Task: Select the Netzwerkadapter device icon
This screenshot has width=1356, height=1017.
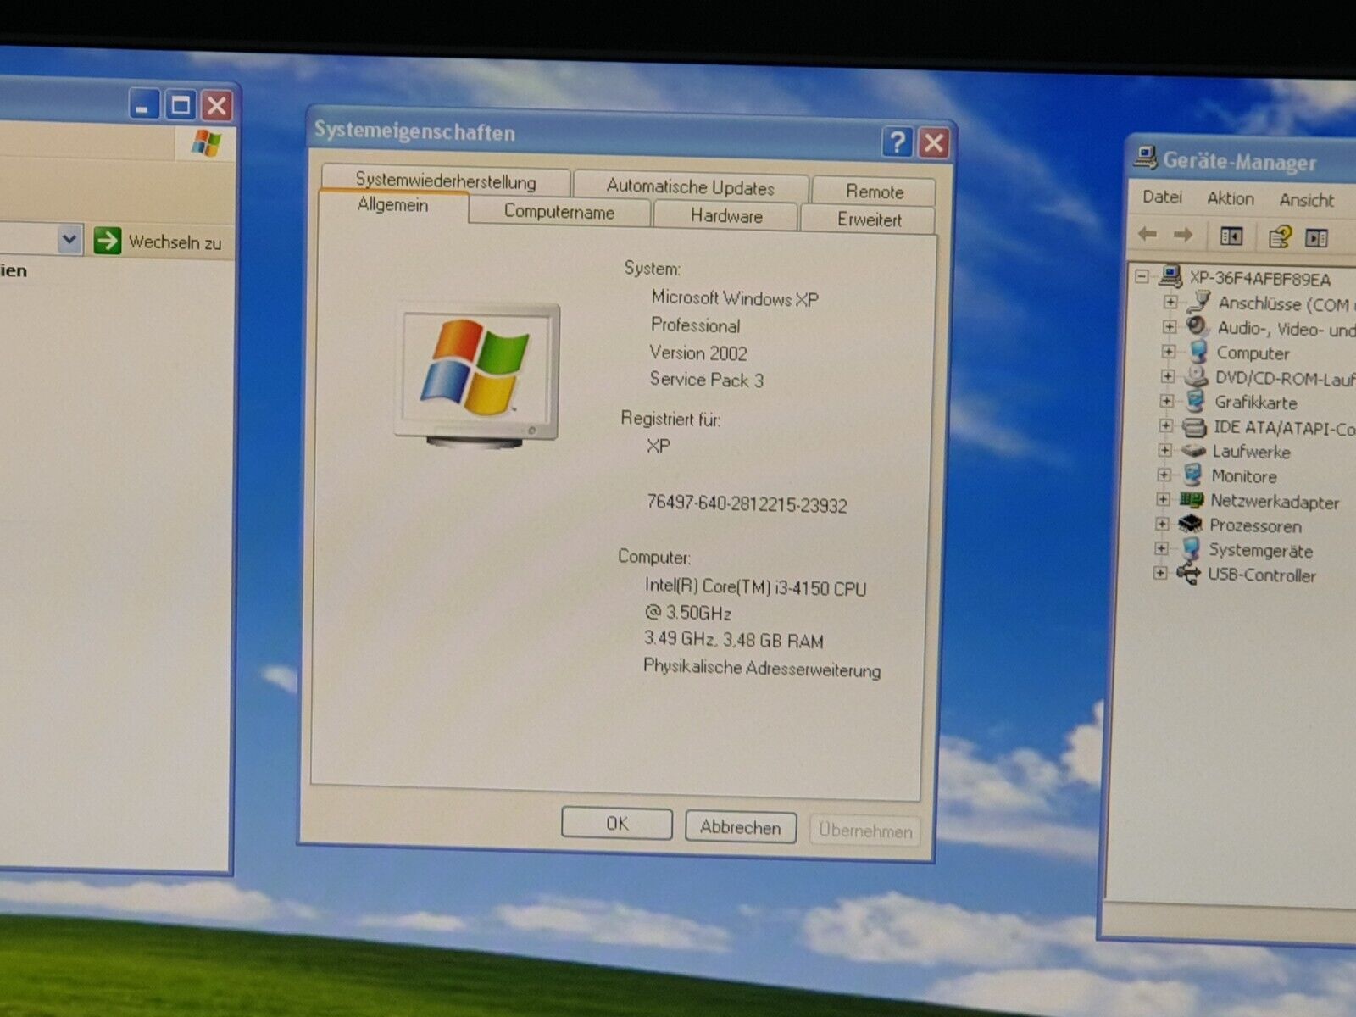Action: [x=1192, y=500]
